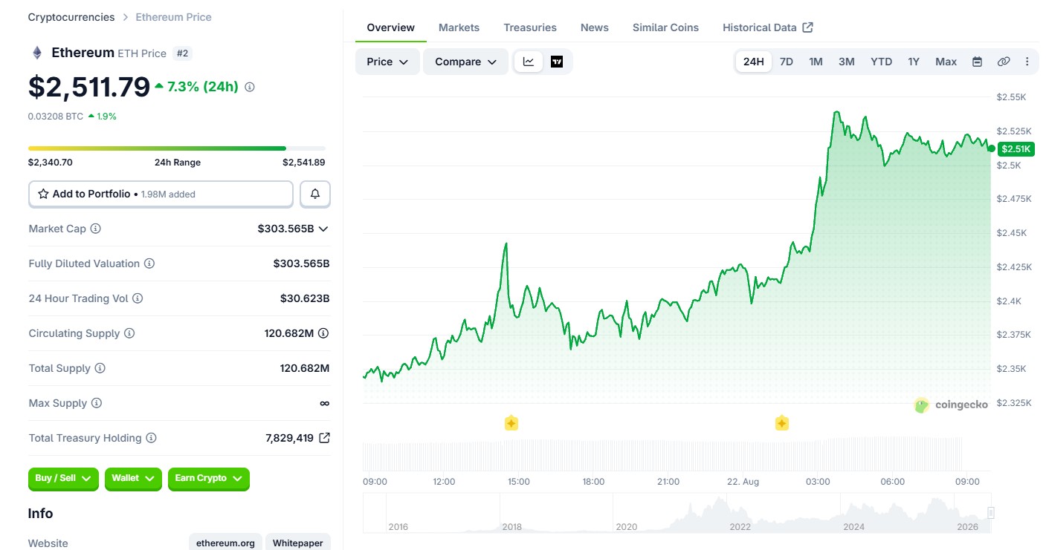The width and height of the screenshot is (1046, 550).
Task: Click the historical navigator mini chart
Action: click(677, 513)
